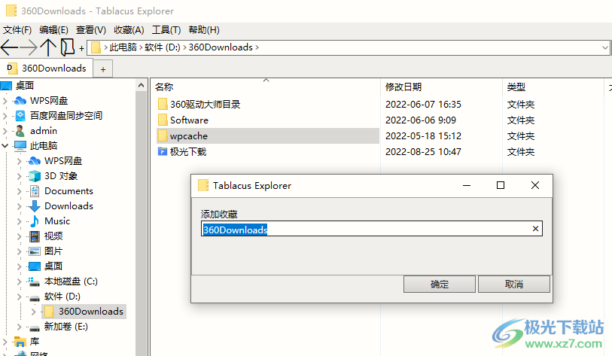
Task: Select 此电脑 computer icon in tree
Action: [20, 145]
